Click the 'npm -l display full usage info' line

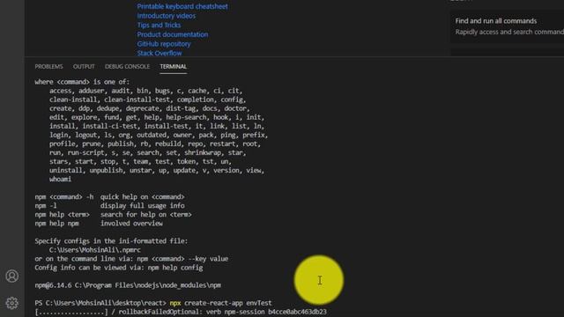(x=109, y=205)
